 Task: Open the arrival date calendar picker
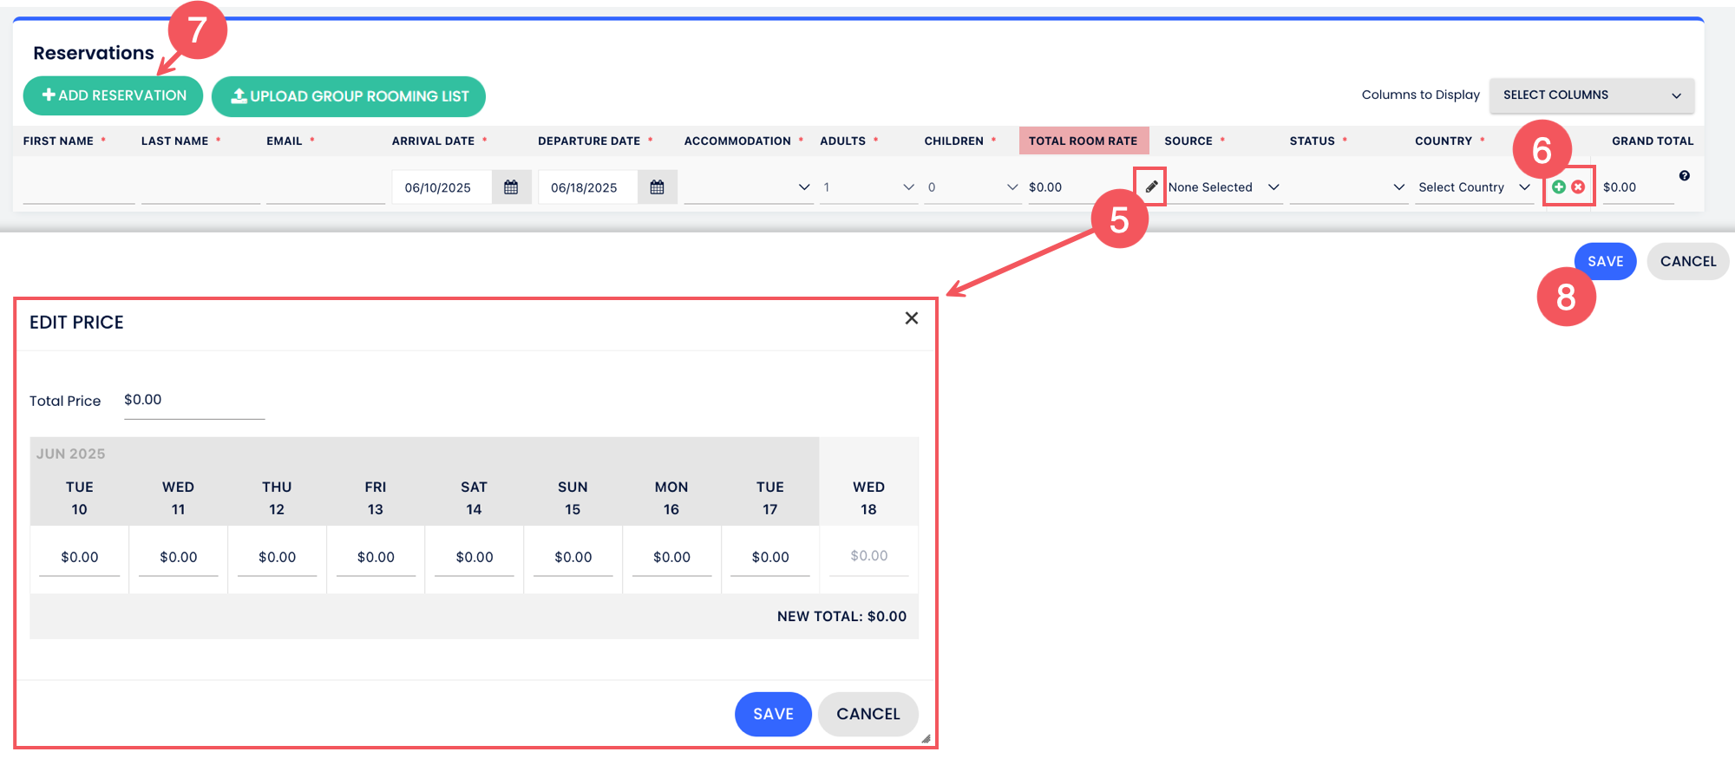coord(511,187)
